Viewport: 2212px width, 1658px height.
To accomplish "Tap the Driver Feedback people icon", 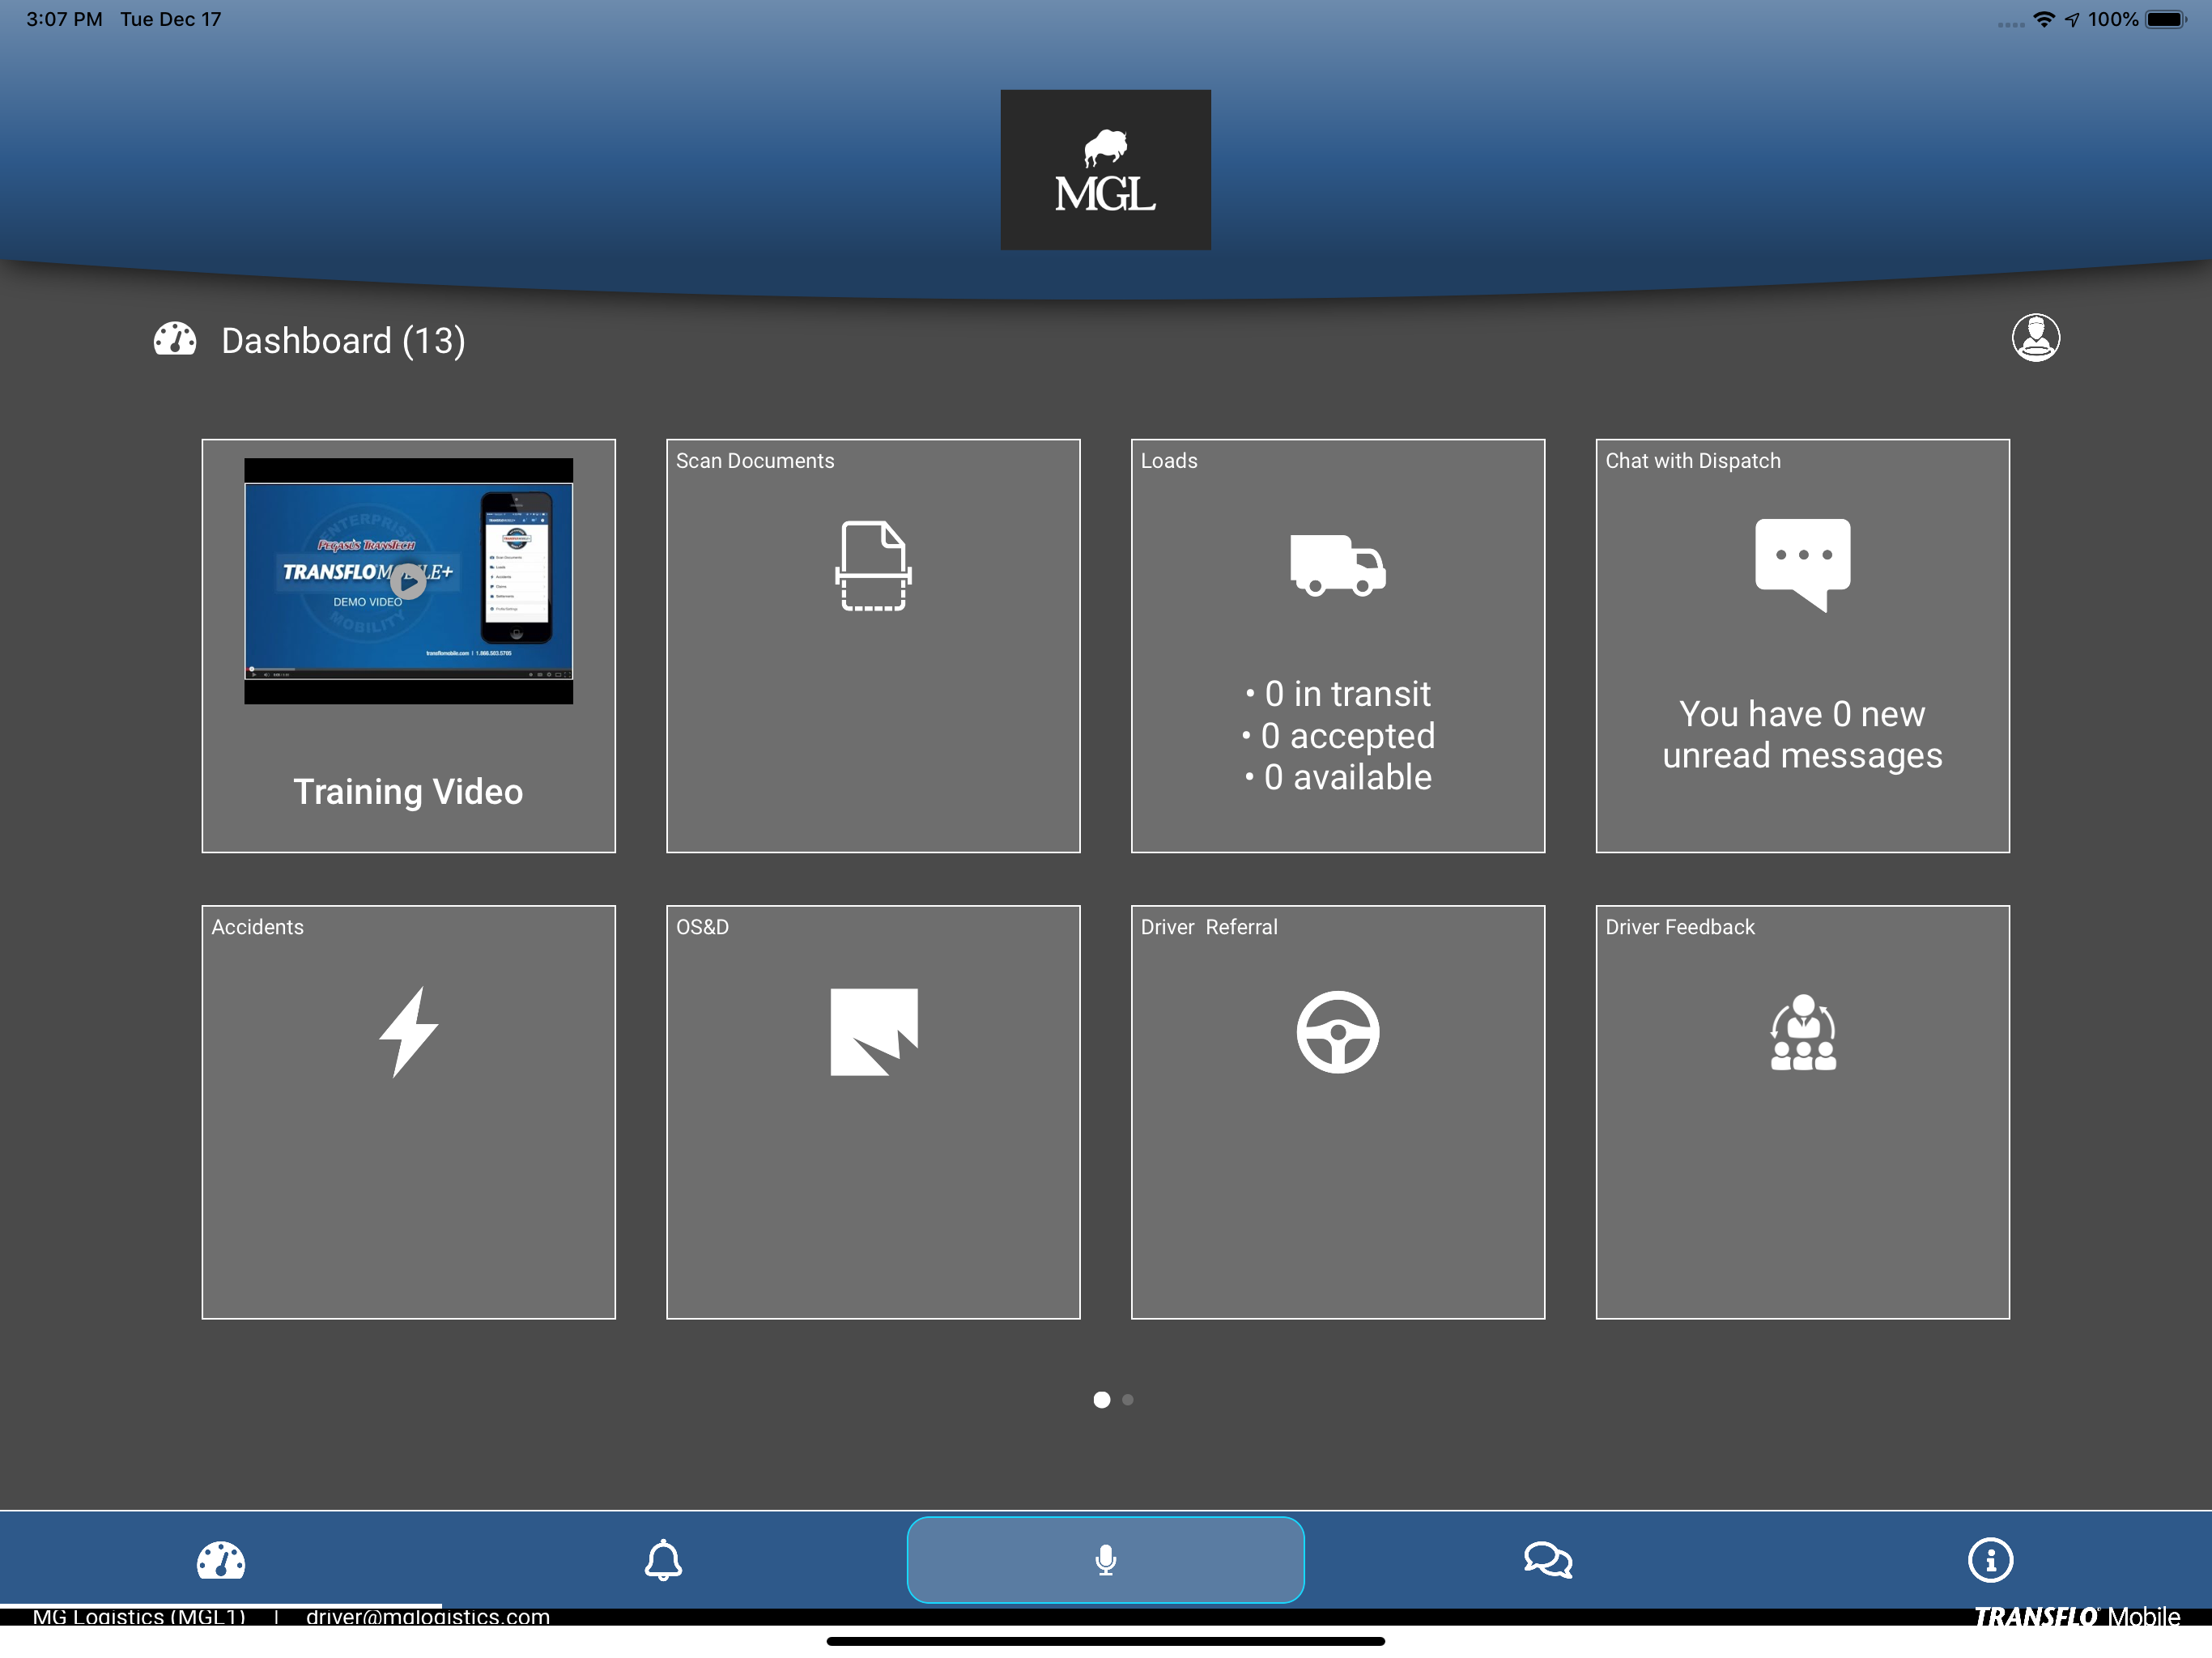I will pos(1802,1032).
